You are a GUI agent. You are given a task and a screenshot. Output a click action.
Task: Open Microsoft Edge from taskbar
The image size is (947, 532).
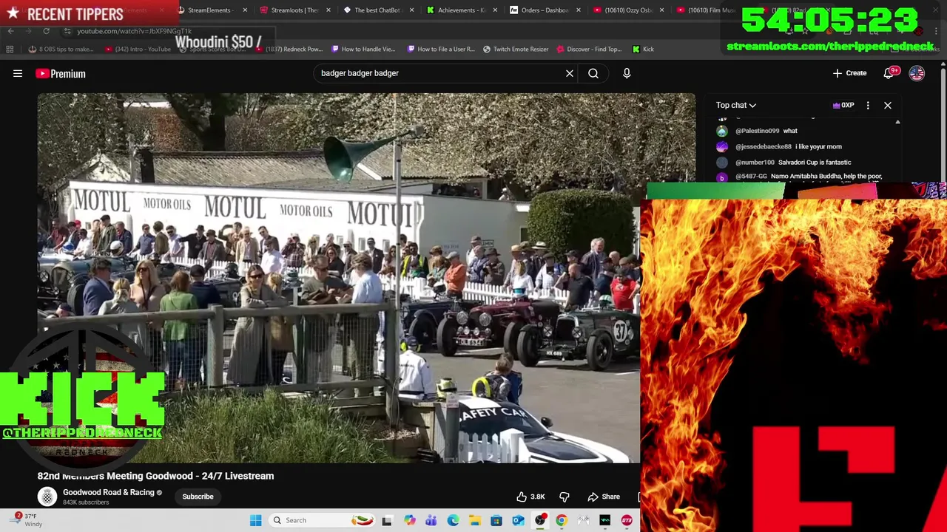click(453, 520)
